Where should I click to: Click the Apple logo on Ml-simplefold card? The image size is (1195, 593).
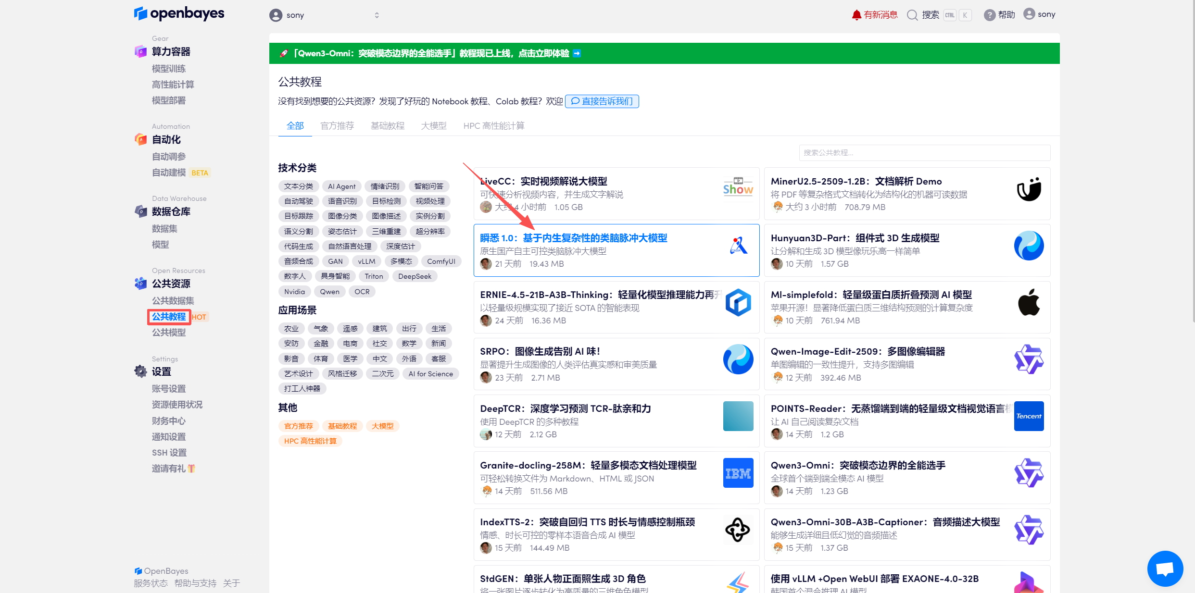click(1029, 302)
